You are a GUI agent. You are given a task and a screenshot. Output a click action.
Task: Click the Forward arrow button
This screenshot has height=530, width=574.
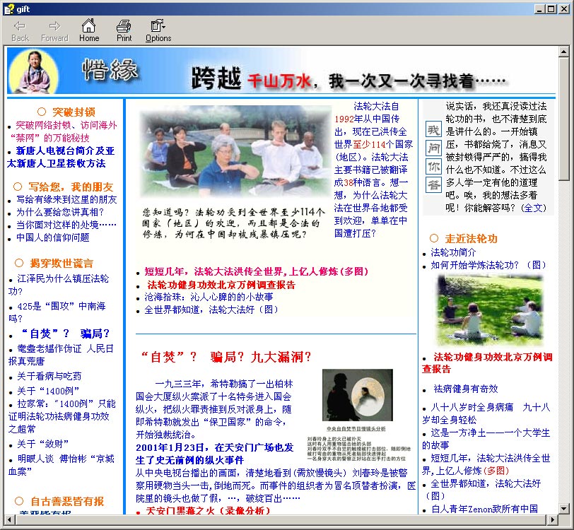pyautogui.click(x=54, y=30)
